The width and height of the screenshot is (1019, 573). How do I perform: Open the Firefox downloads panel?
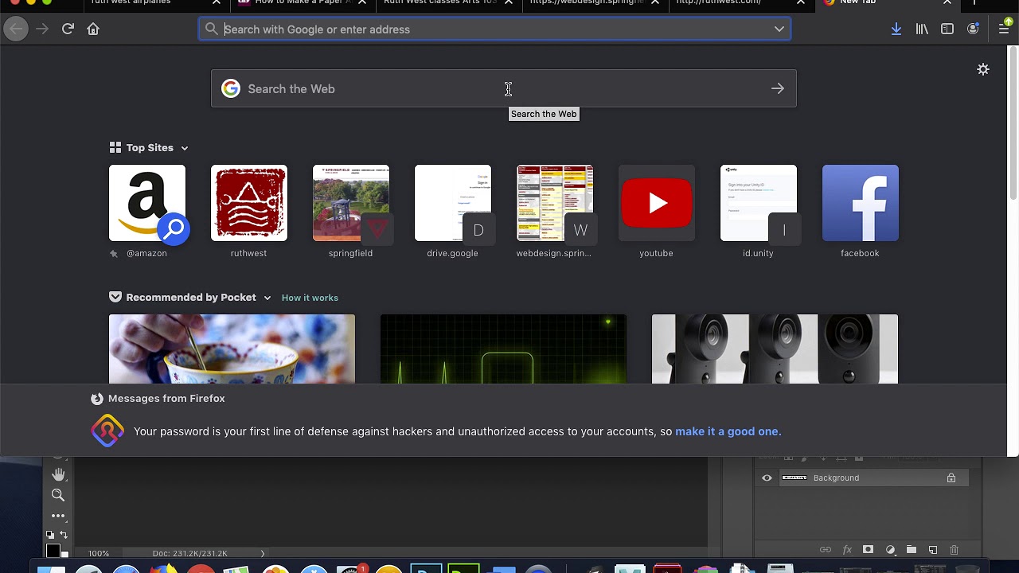(x=896, y=29)
